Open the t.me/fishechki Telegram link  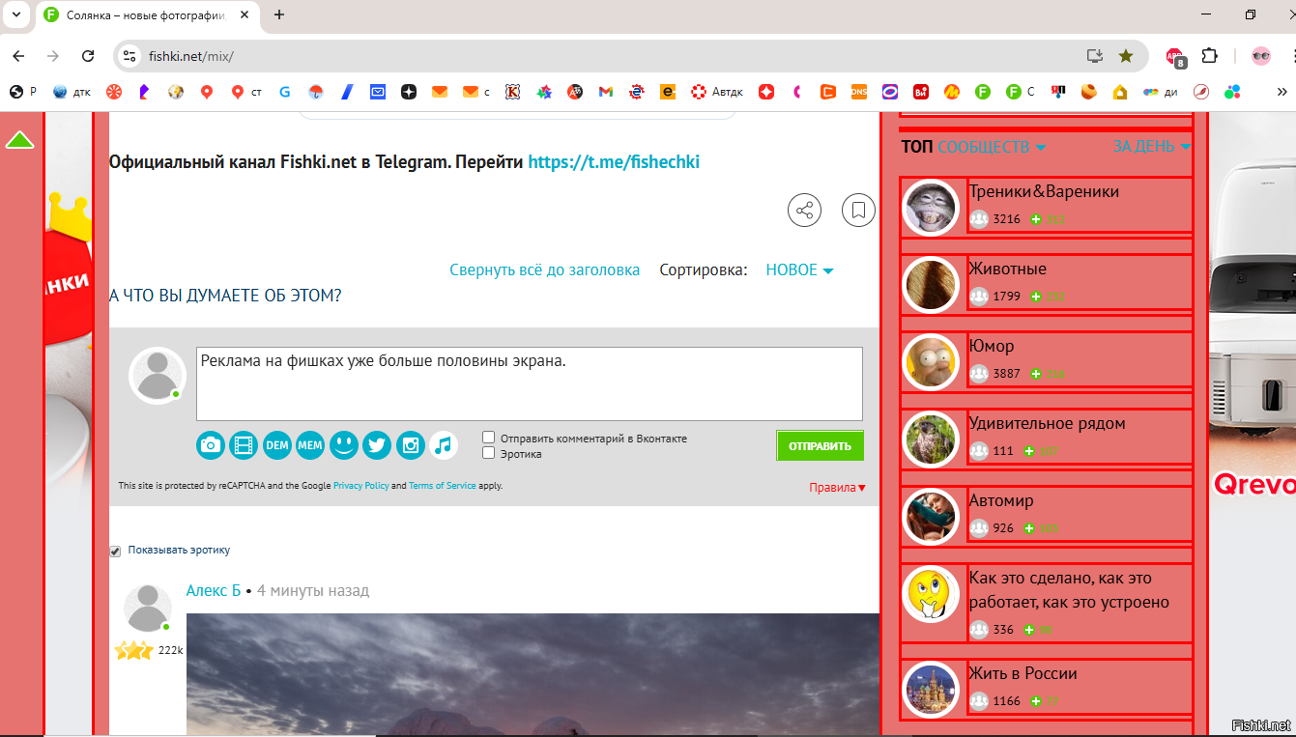(614, 162)
